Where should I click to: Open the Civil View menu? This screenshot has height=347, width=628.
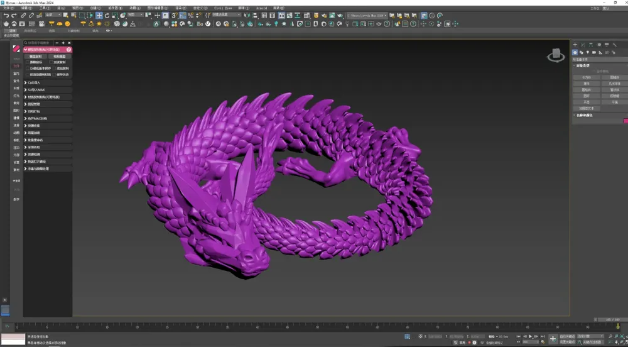click(x=223, y=8)
